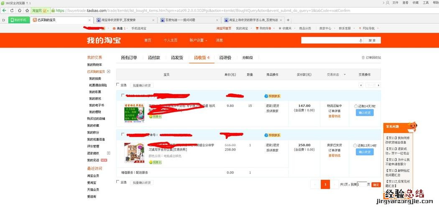The width and height of the screenshot is (439, 209).
Task: Check the second order's checkbox
Action: coord(123,135)
